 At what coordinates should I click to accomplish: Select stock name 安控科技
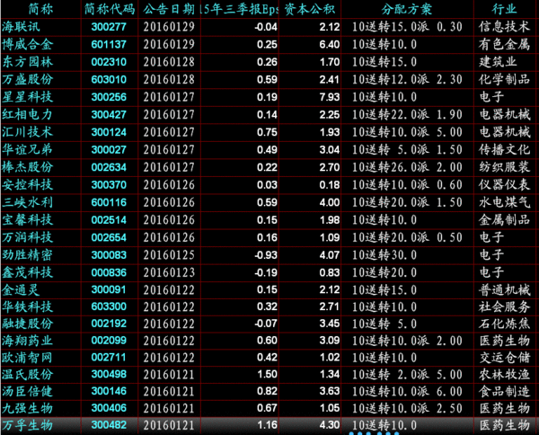click(28, 184)
